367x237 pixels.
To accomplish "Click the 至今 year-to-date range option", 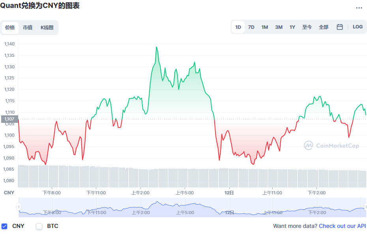I will coord(307,26).
